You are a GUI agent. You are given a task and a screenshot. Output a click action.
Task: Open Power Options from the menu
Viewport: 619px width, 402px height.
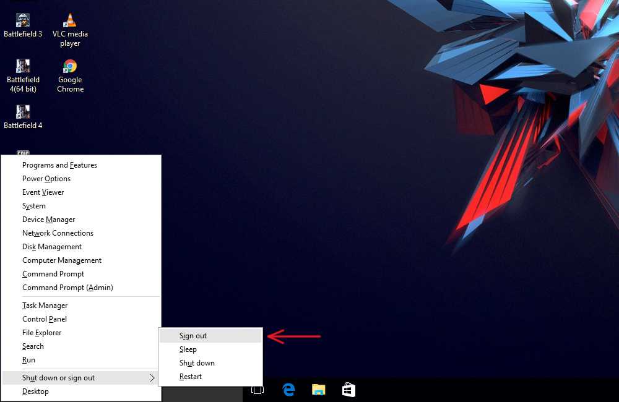[81, 179]
